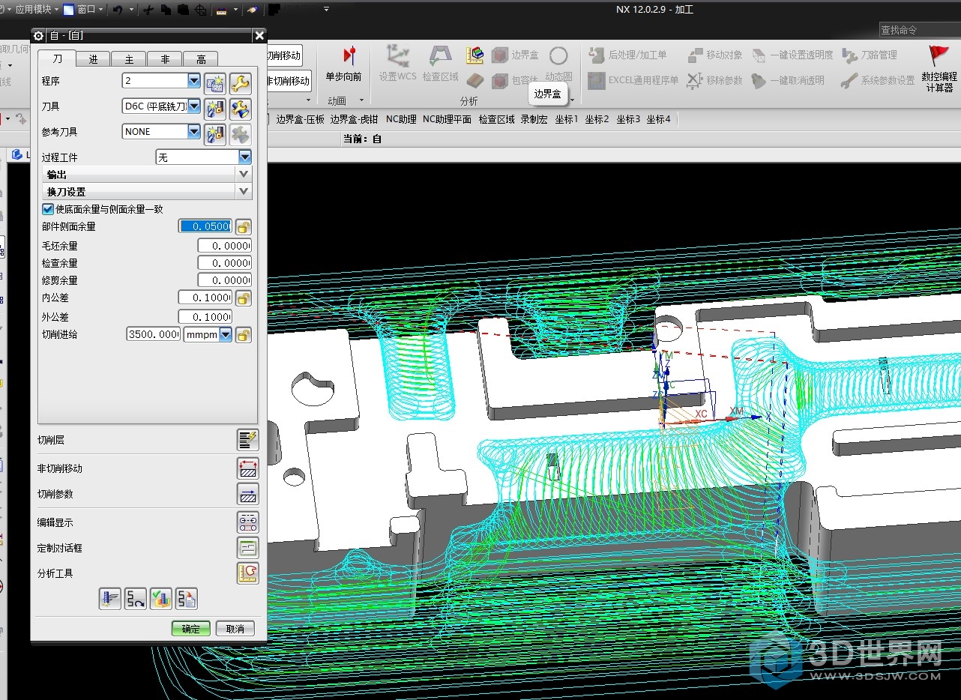Switch to the 刀 tab

pos(57,59)
